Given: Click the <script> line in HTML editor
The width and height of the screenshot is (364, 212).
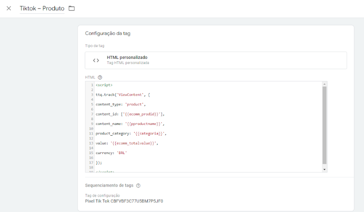Looking at the screenshot, I should [104, 85].
